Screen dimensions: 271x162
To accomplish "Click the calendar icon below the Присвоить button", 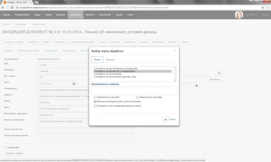I will click(197, 86).
